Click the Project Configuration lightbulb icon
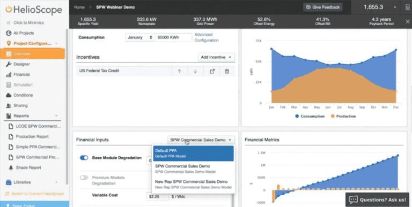This screenshot has width=412, height=207. click(x=9, y=43)
